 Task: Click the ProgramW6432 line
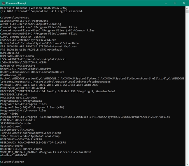coord(23,110)
